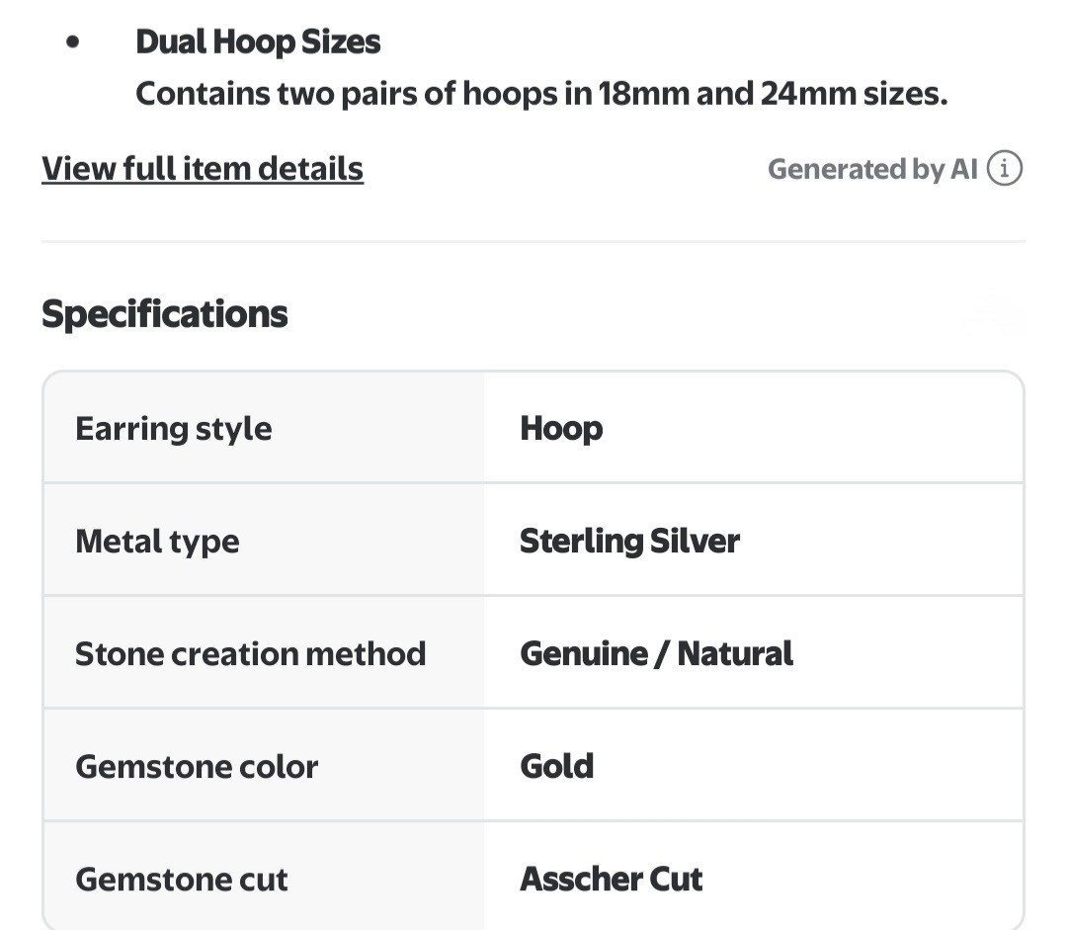Click the Earring style label

174,429
